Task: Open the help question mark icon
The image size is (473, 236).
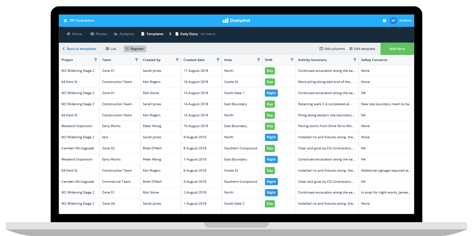Action: 384,21
